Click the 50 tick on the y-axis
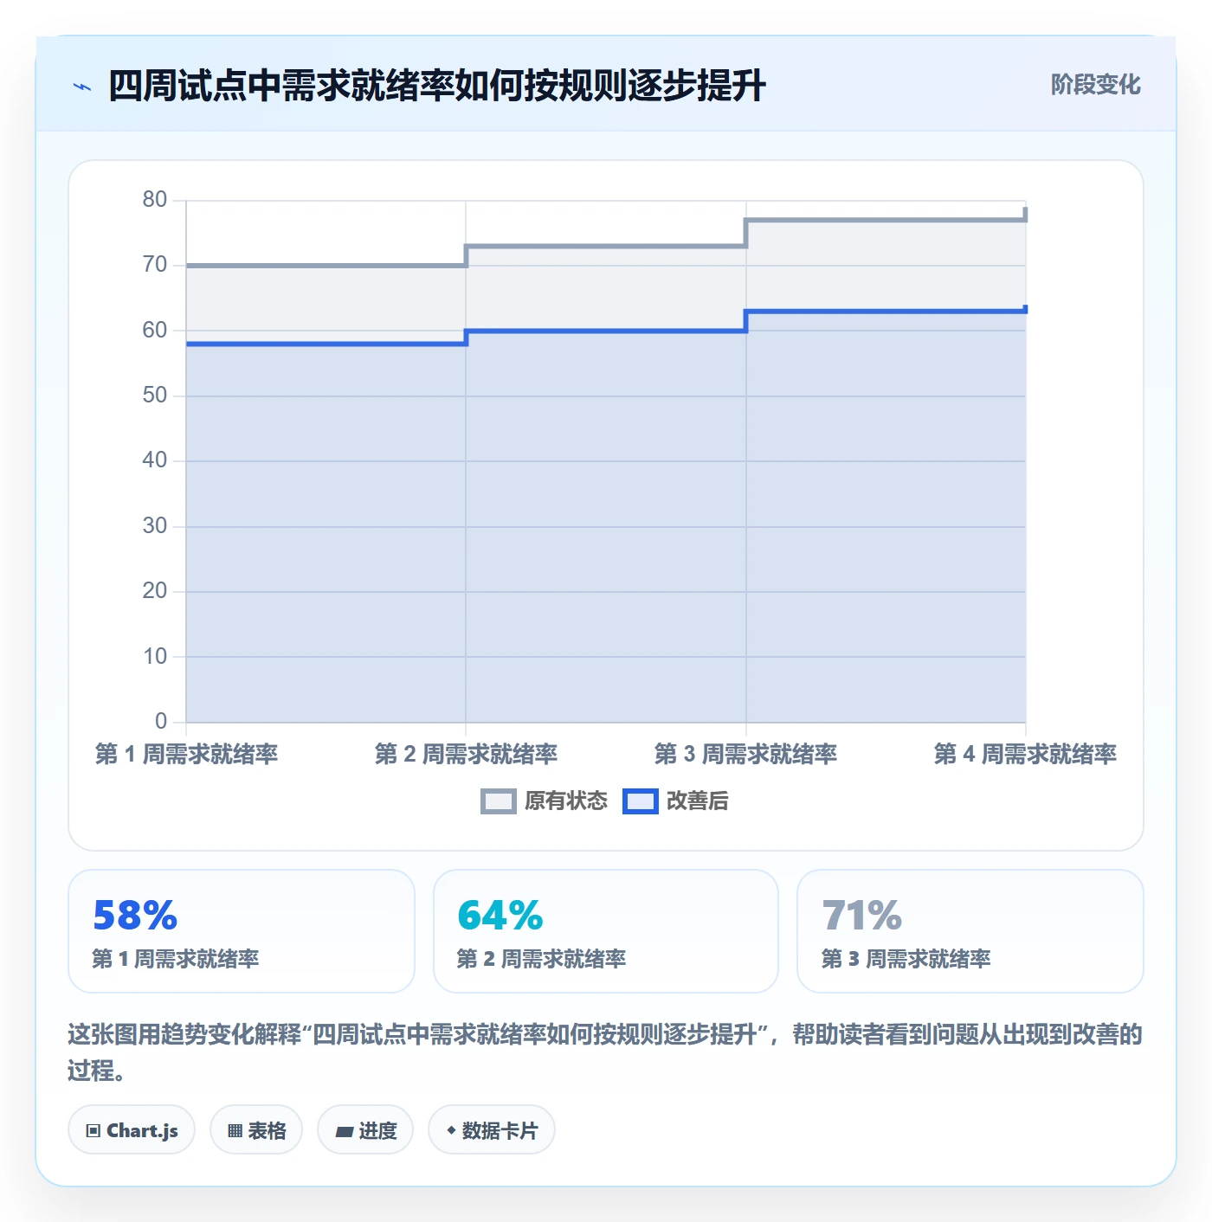Screen dimensions: 1212x1222 point(155,396)
